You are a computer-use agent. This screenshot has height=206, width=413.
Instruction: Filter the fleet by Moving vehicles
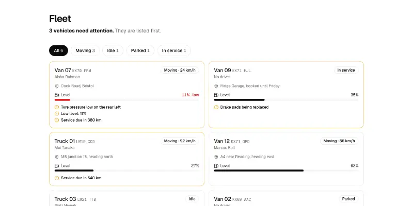(x=85, y=50)
